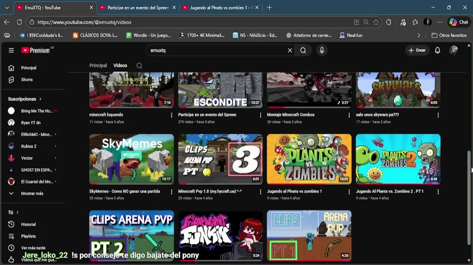
Task: Open options for Plants vs. Zombies 2 PT 1
Action: click(438, 192)
